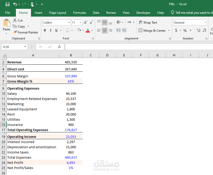Click the Text Direction icon
The image size is (213, 175).
[129, 22]
